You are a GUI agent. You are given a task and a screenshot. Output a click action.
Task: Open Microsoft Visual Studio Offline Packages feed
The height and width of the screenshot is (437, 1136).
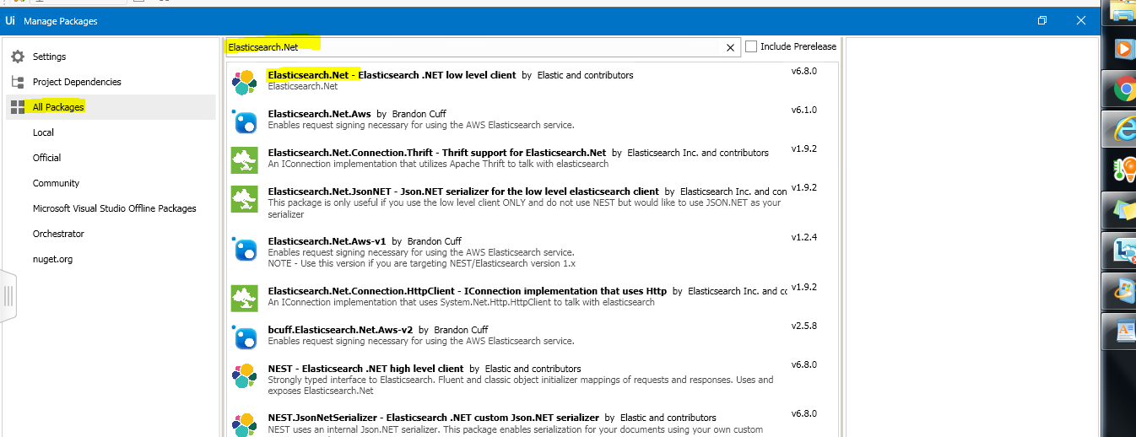pos(115,208)
